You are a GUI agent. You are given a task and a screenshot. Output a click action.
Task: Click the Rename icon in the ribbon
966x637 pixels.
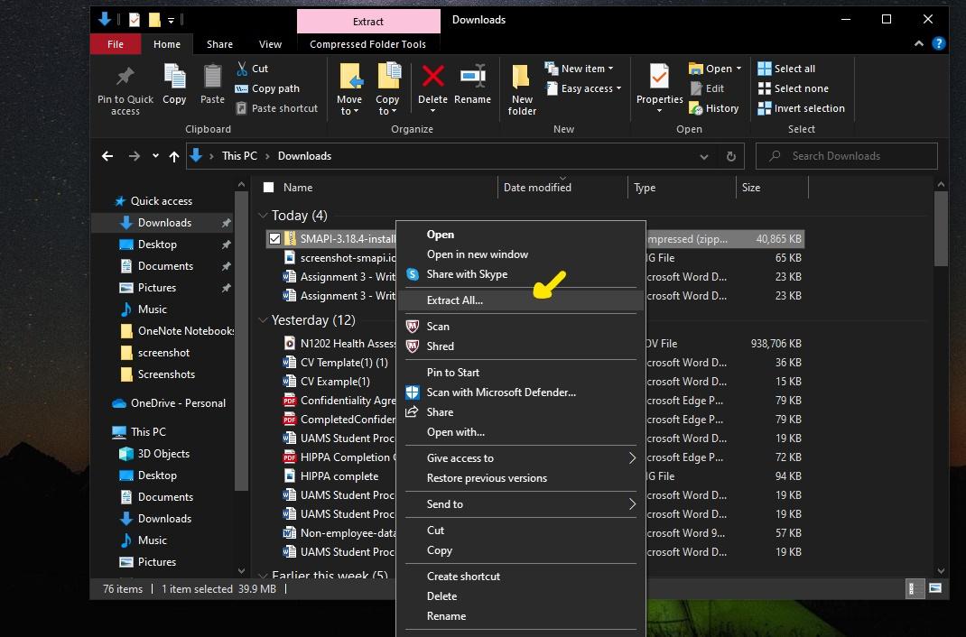pos(472,78)
